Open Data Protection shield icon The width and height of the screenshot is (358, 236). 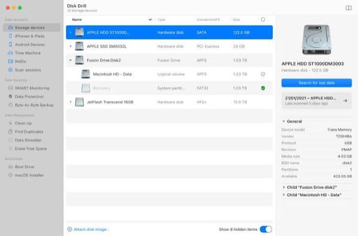11,97
